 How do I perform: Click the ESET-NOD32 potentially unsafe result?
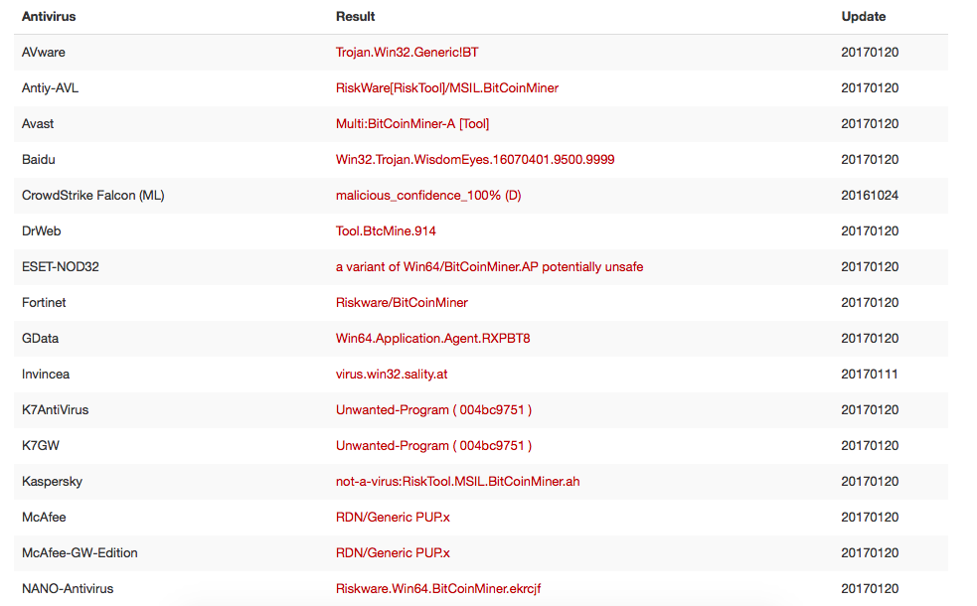point(489,266)
